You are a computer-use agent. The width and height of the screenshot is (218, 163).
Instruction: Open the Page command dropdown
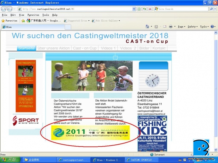(x=181, y=27)
